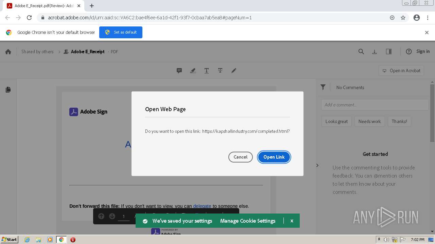
Task: Open the Chrome three-dot menu
Action: [428, 18]
